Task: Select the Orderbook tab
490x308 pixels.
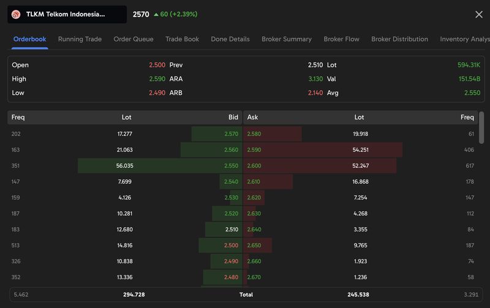Action: [x=29, y=39]
